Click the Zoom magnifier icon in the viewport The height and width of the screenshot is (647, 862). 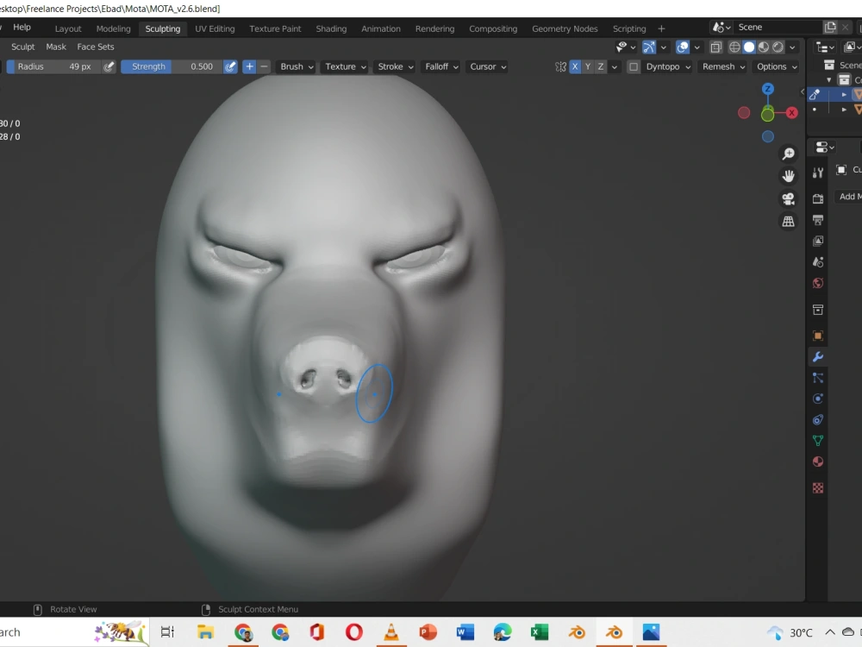pos(788,154)
